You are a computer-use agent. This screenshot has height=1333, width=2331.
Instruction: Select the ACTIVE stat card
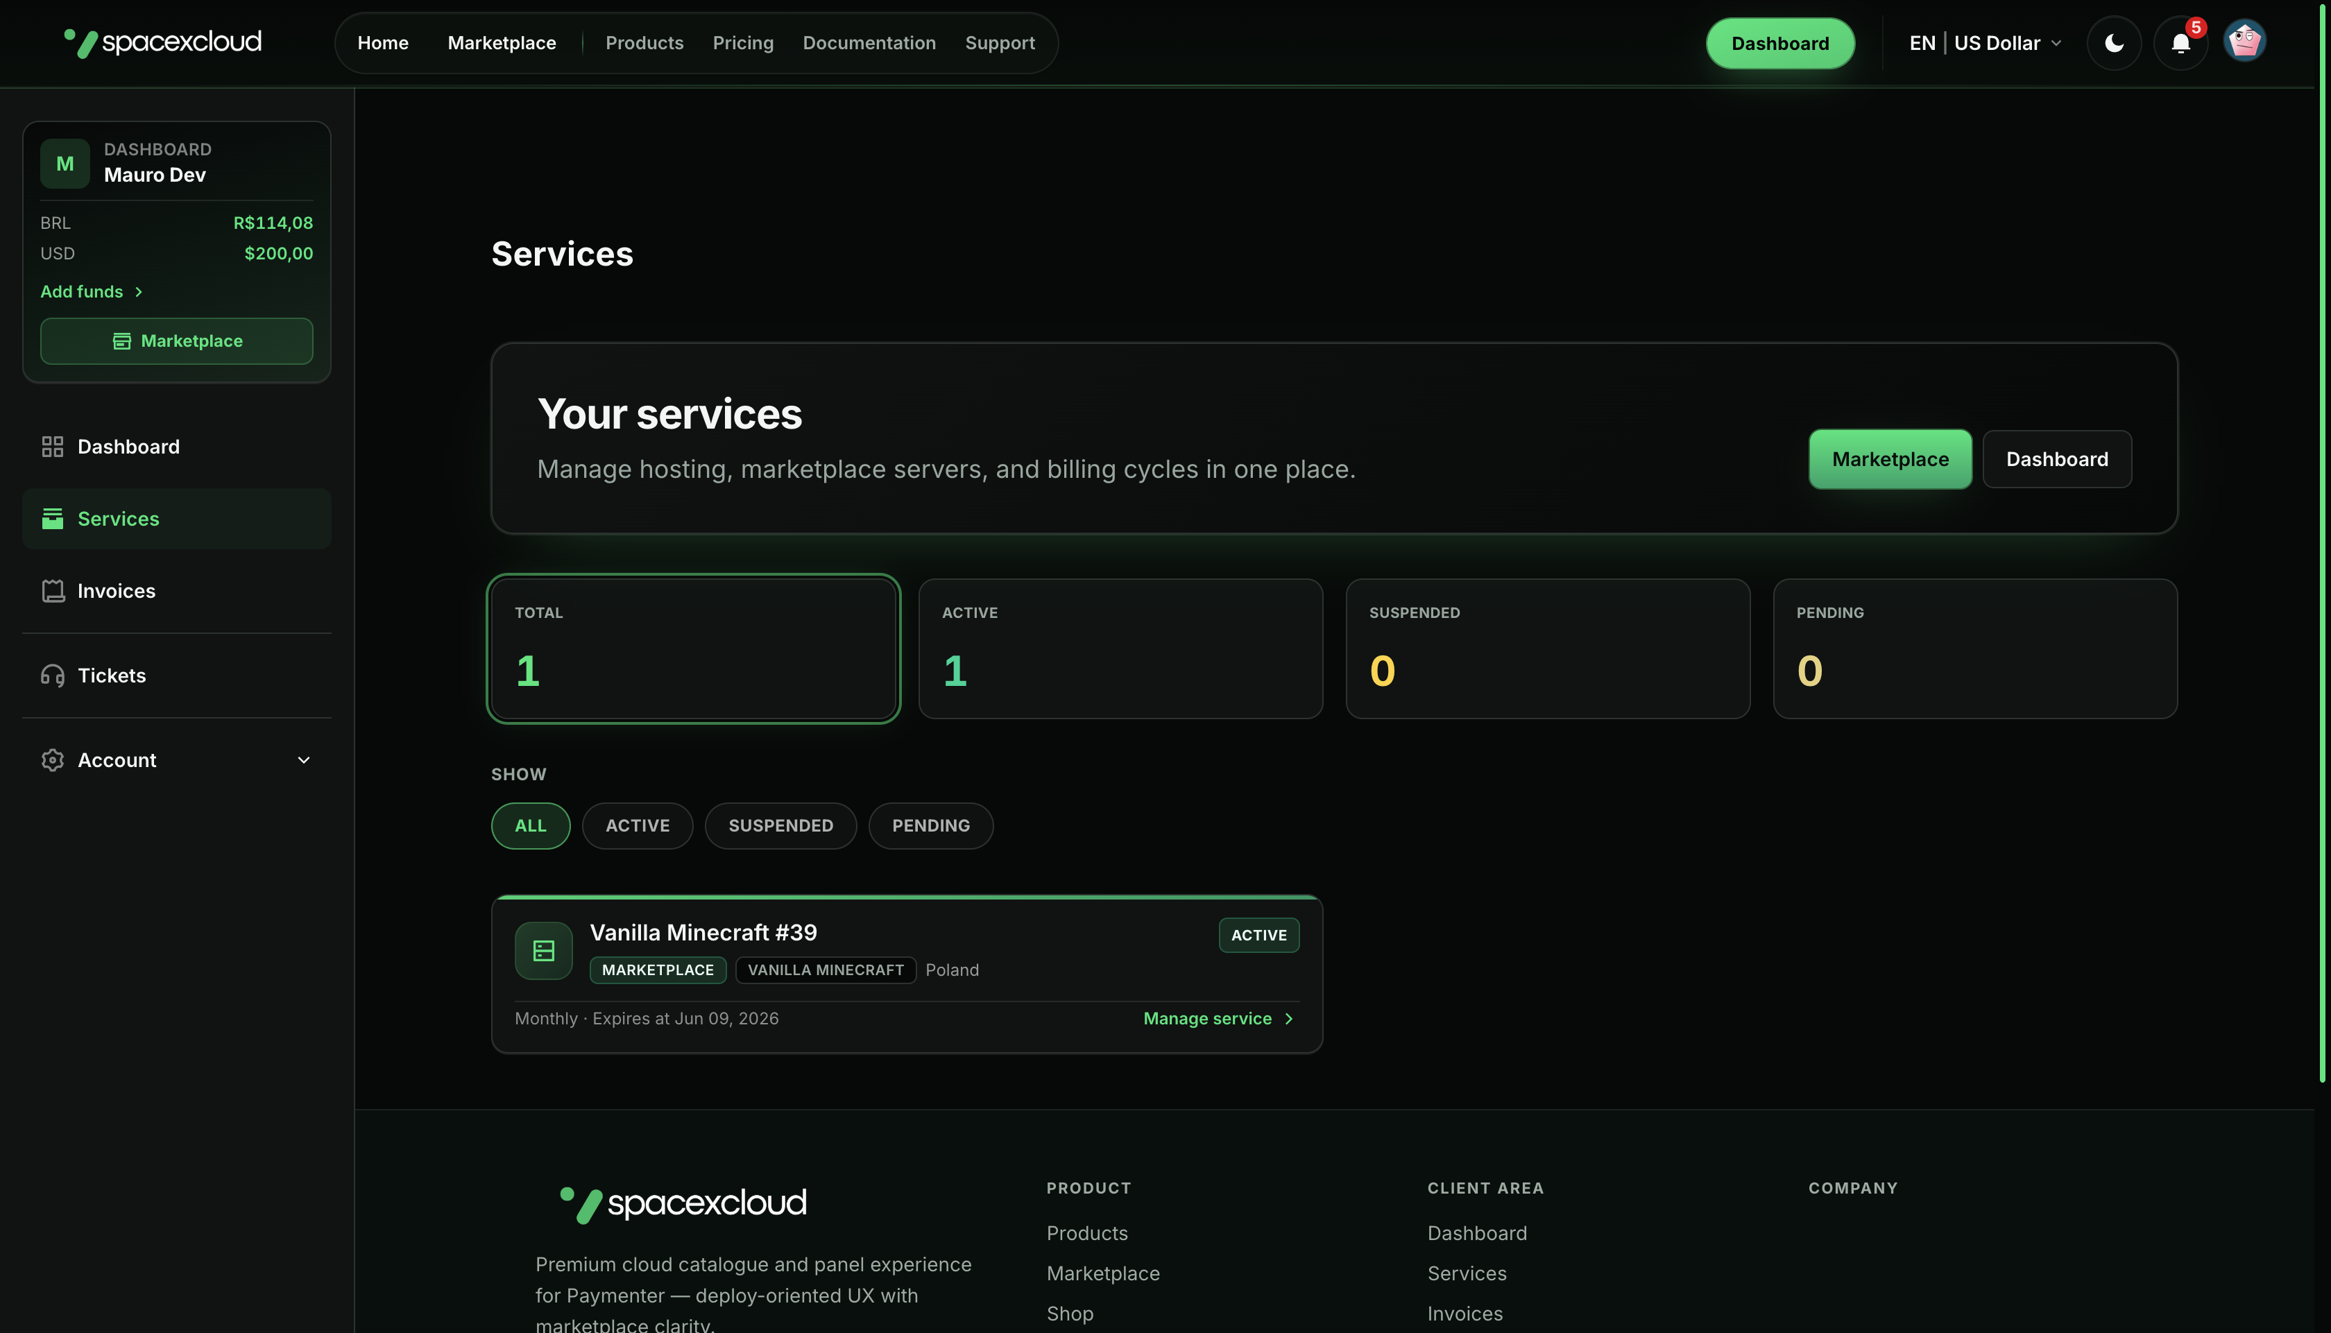[1120, 648]
